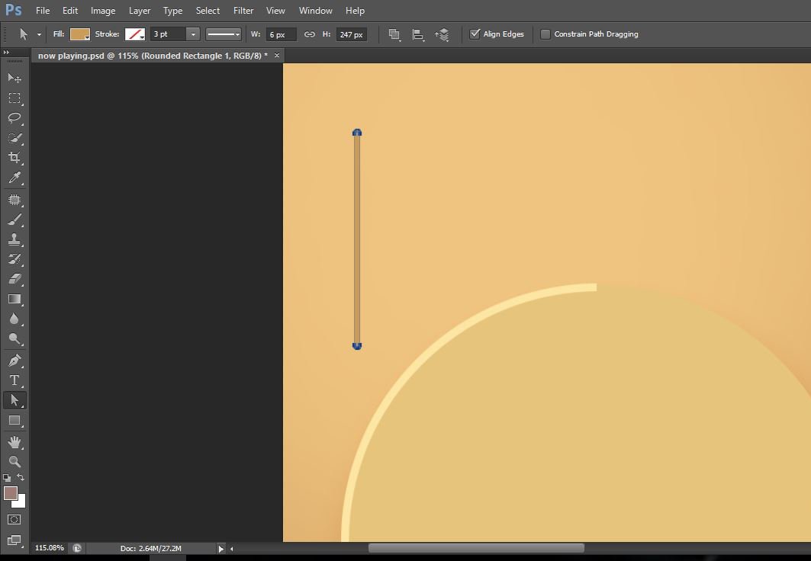Swap foreground and background colors
The image size is (811, 561).
(x=21, y=477)
